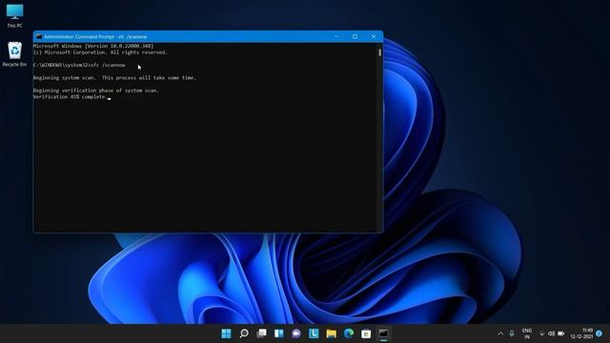Click the Microsoft Corporation copyright line

coord(100,52)
